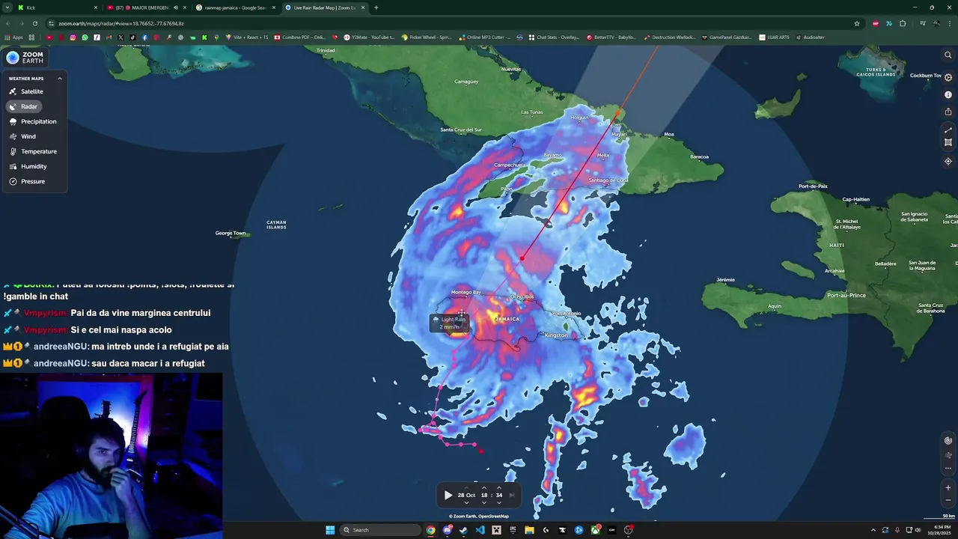The height and width of the screenshot is (539, 958).
Task: Click the Montego Bay label
Action: click(x=466, y=292)
